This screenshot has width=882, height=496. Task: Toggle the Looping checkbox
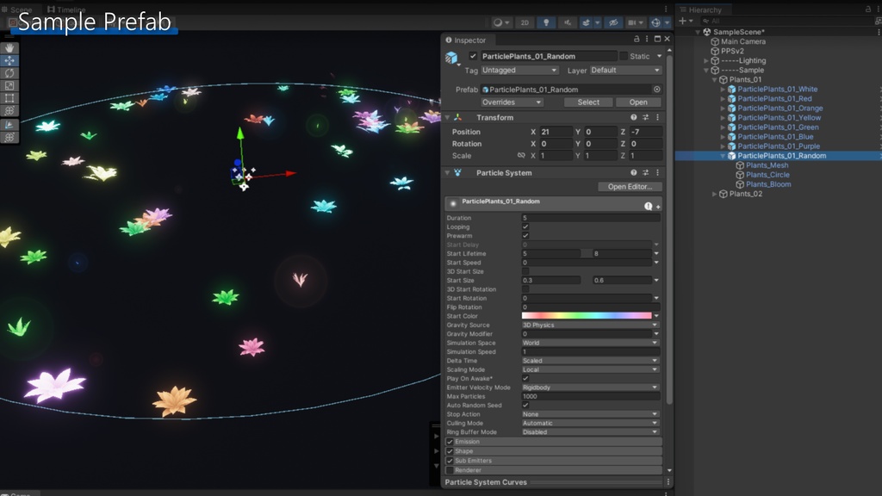pos(525,227)
